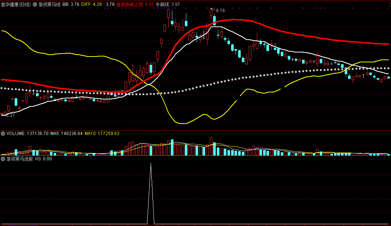Click the 追涨跌破止损: 4.85 label
391x226 pixels.
(135, 4)
